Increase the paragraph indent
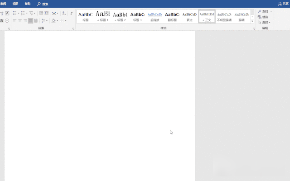The width and height of the screenshot is (290, 181). click(x=46, y=14)
